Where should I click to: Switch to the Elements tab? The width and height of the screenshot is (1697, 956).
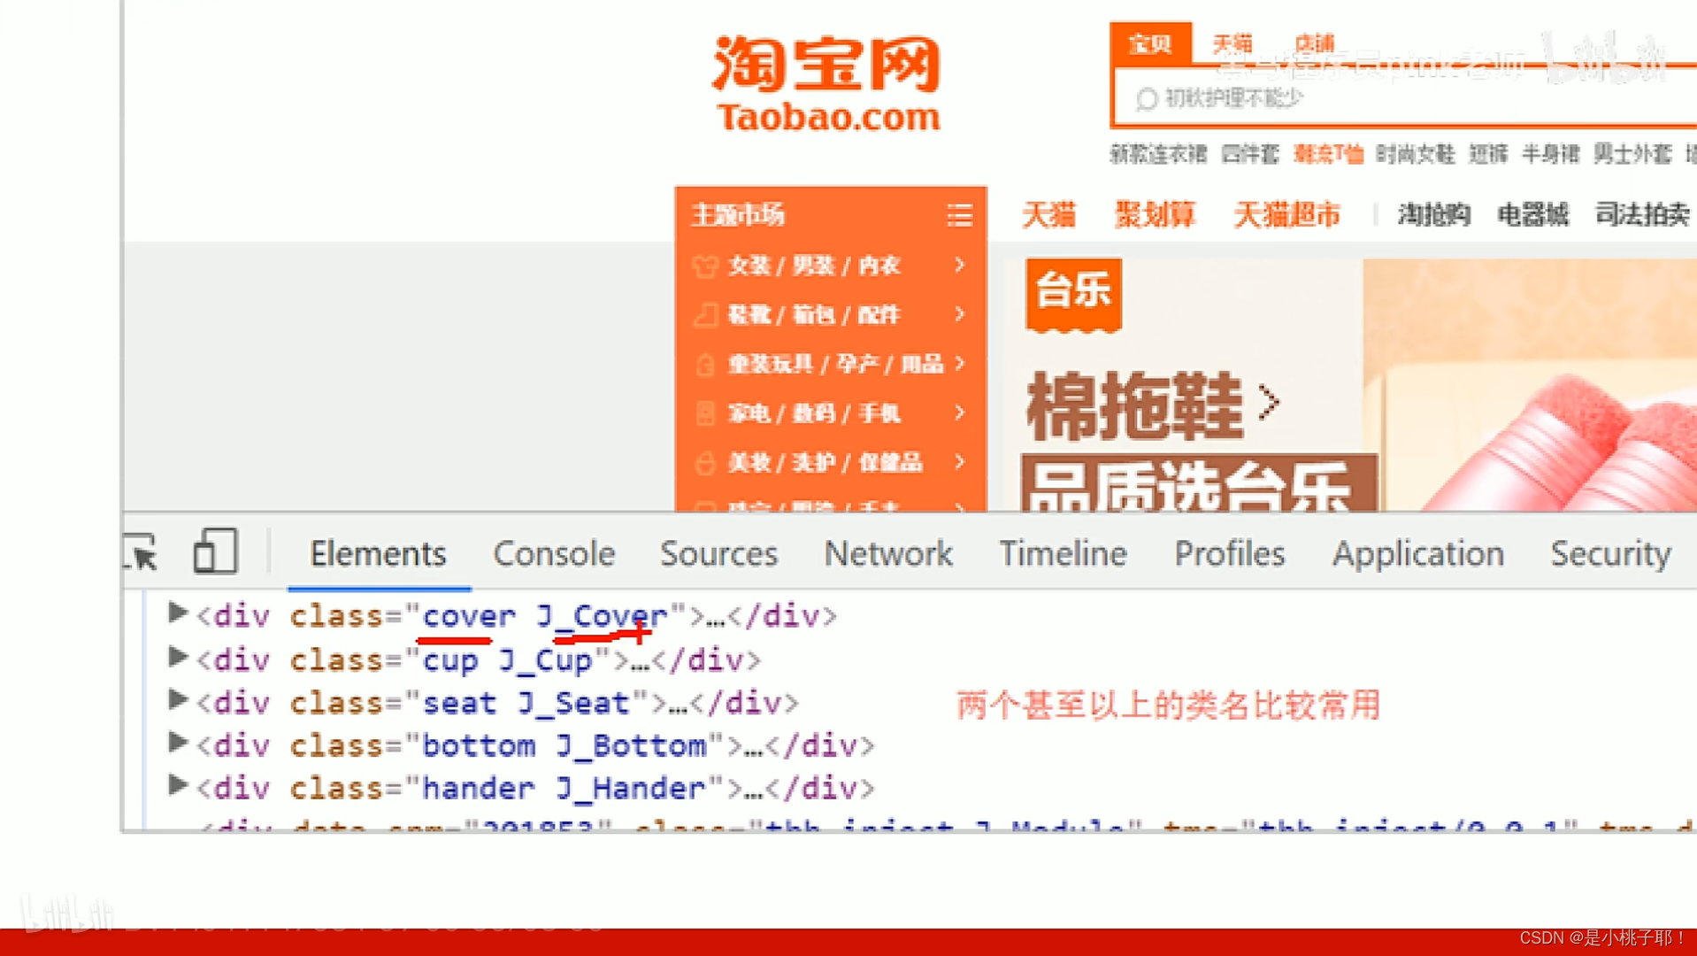click(378, 554)
